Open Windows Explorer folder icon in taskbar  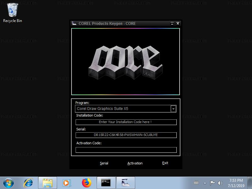[x=47, y=182]
